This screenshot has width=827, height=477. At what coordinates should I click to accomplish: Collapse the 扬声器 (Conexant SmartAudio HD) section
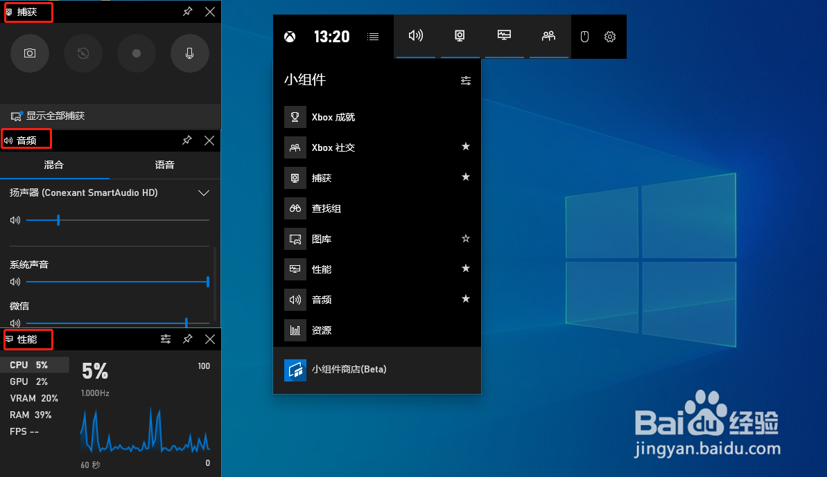[x=204, y=192]
